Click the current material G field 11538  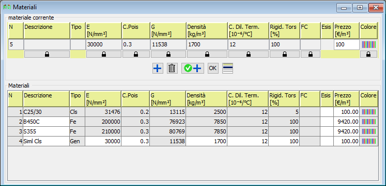coord(168,45)
